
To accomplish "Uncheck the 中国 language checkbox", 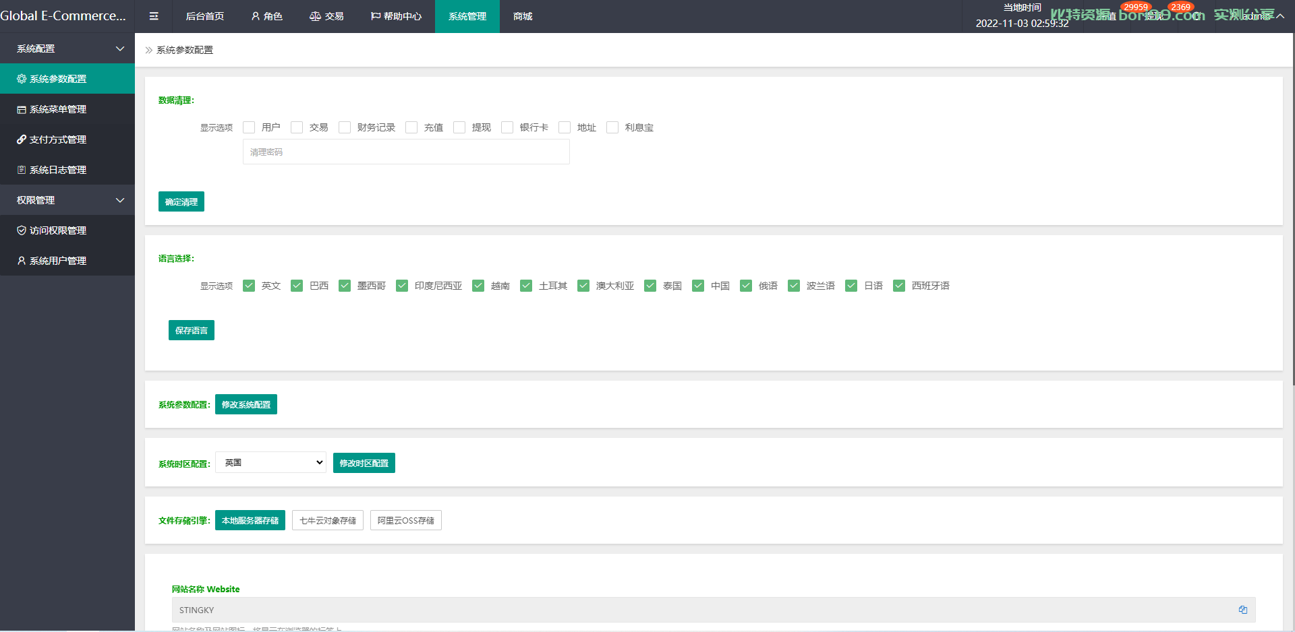I will 698,286.
